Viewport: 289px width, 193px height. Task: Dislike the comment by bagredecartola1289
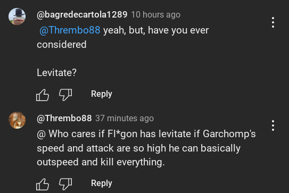coord(65,95)
